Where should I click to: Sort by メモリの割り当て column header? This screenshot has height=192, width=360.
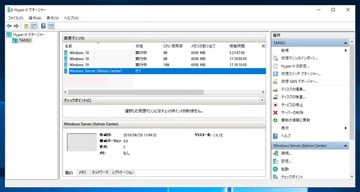[208, 46]
